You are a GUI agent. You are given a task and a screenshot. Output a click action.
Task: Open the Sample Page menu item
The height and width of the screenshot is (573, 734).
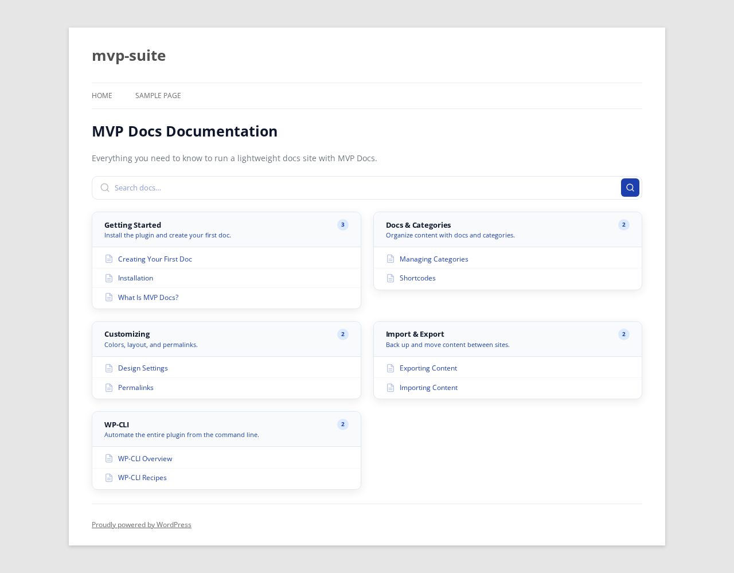coord(158,96)
